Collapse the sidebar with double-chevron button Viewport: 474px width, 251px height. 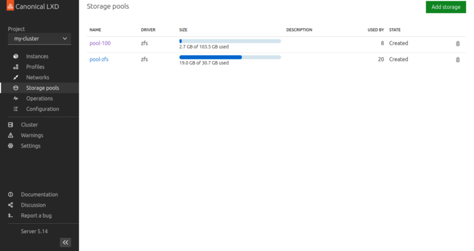point(65,242)
